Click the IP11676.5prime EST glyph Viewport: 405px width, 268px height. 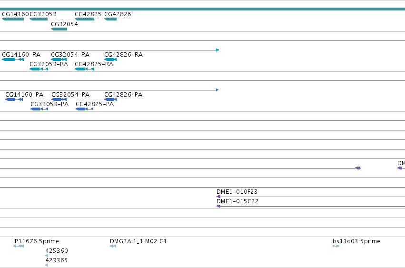pyautogui.click(x=19, y=246)
